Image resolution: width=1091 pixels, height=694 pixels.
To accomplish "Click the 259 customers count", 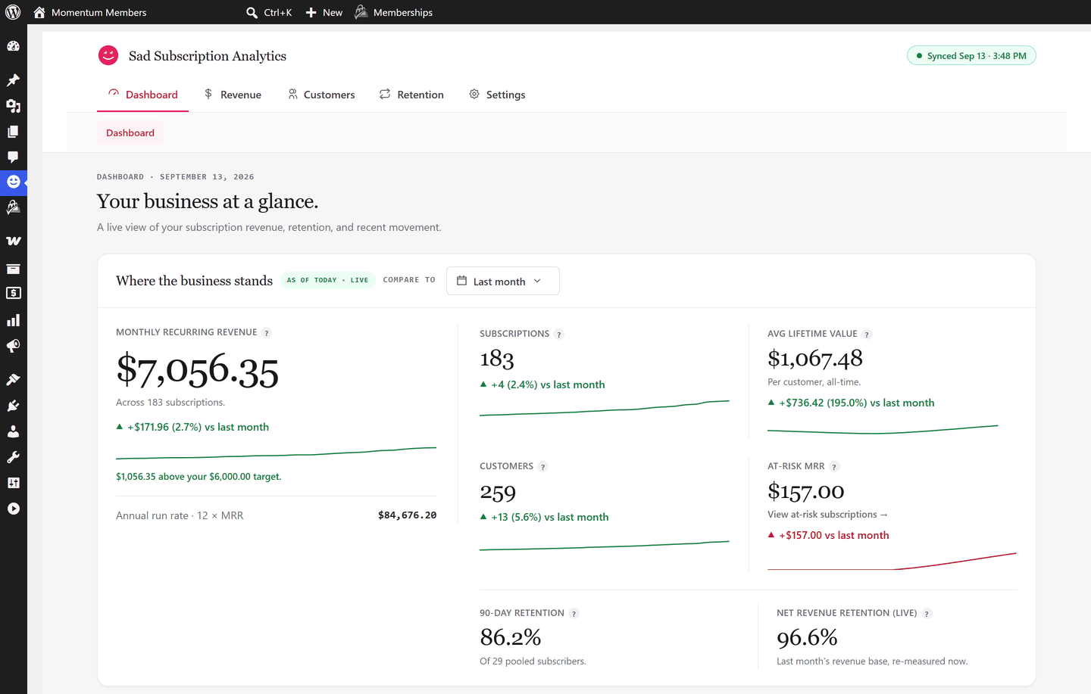I will [498, 493].
